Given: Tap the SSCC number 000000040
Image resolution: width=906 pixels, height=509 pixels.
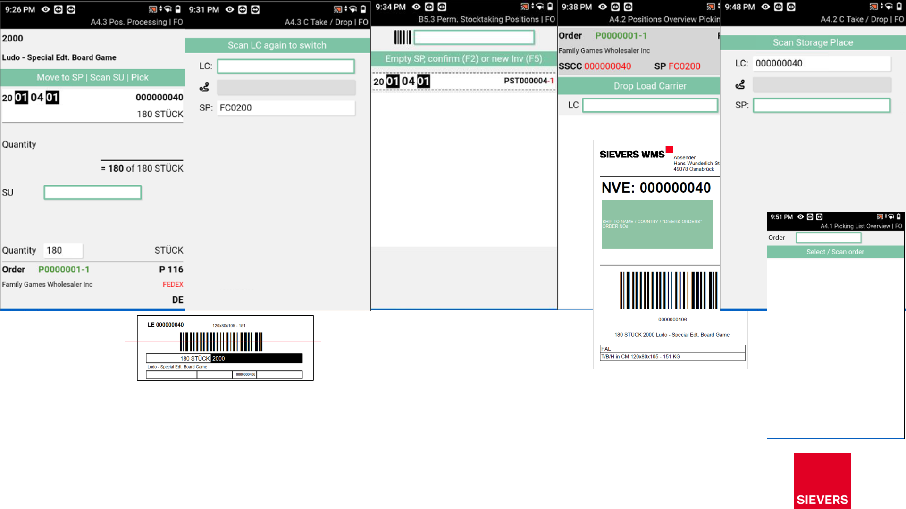Looking at the screenshot, I should 608,66.
